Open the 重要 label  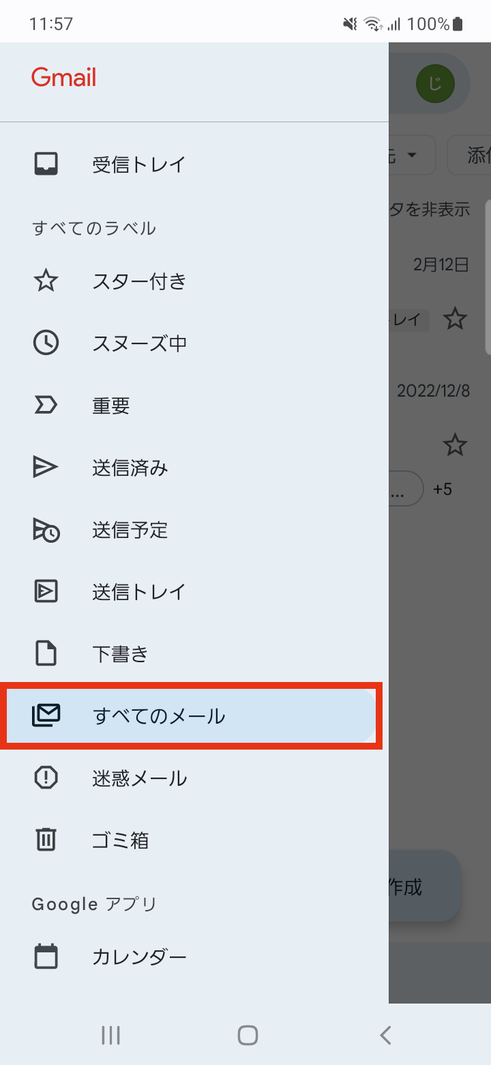194,406
